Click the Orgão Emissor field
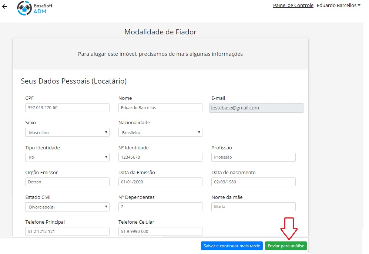The height and width of the screenshot is (254, 369). point(67,182)
